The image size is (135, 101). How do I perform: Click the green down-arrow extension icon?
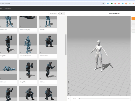[x=112, y=4]
